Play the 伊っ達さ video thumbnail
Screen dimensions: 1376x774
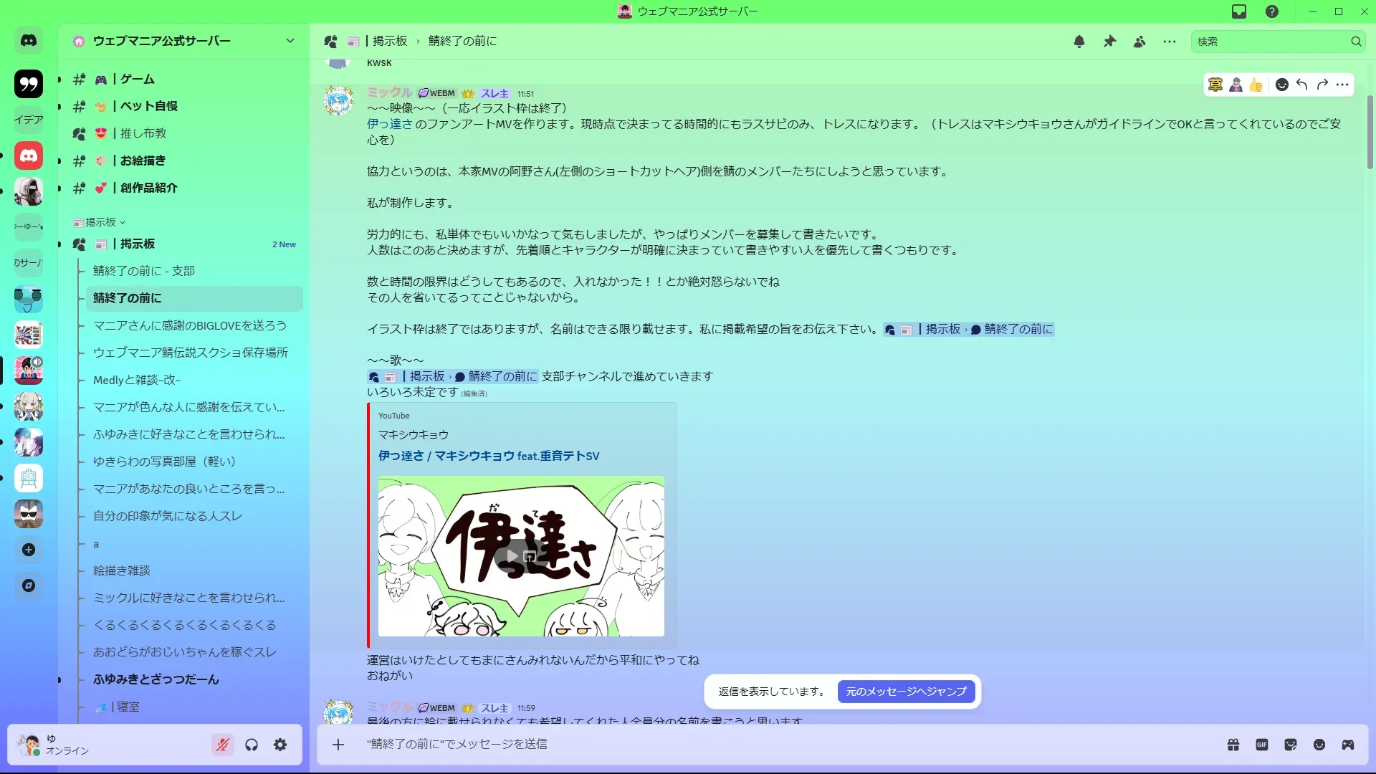point(512,556)
